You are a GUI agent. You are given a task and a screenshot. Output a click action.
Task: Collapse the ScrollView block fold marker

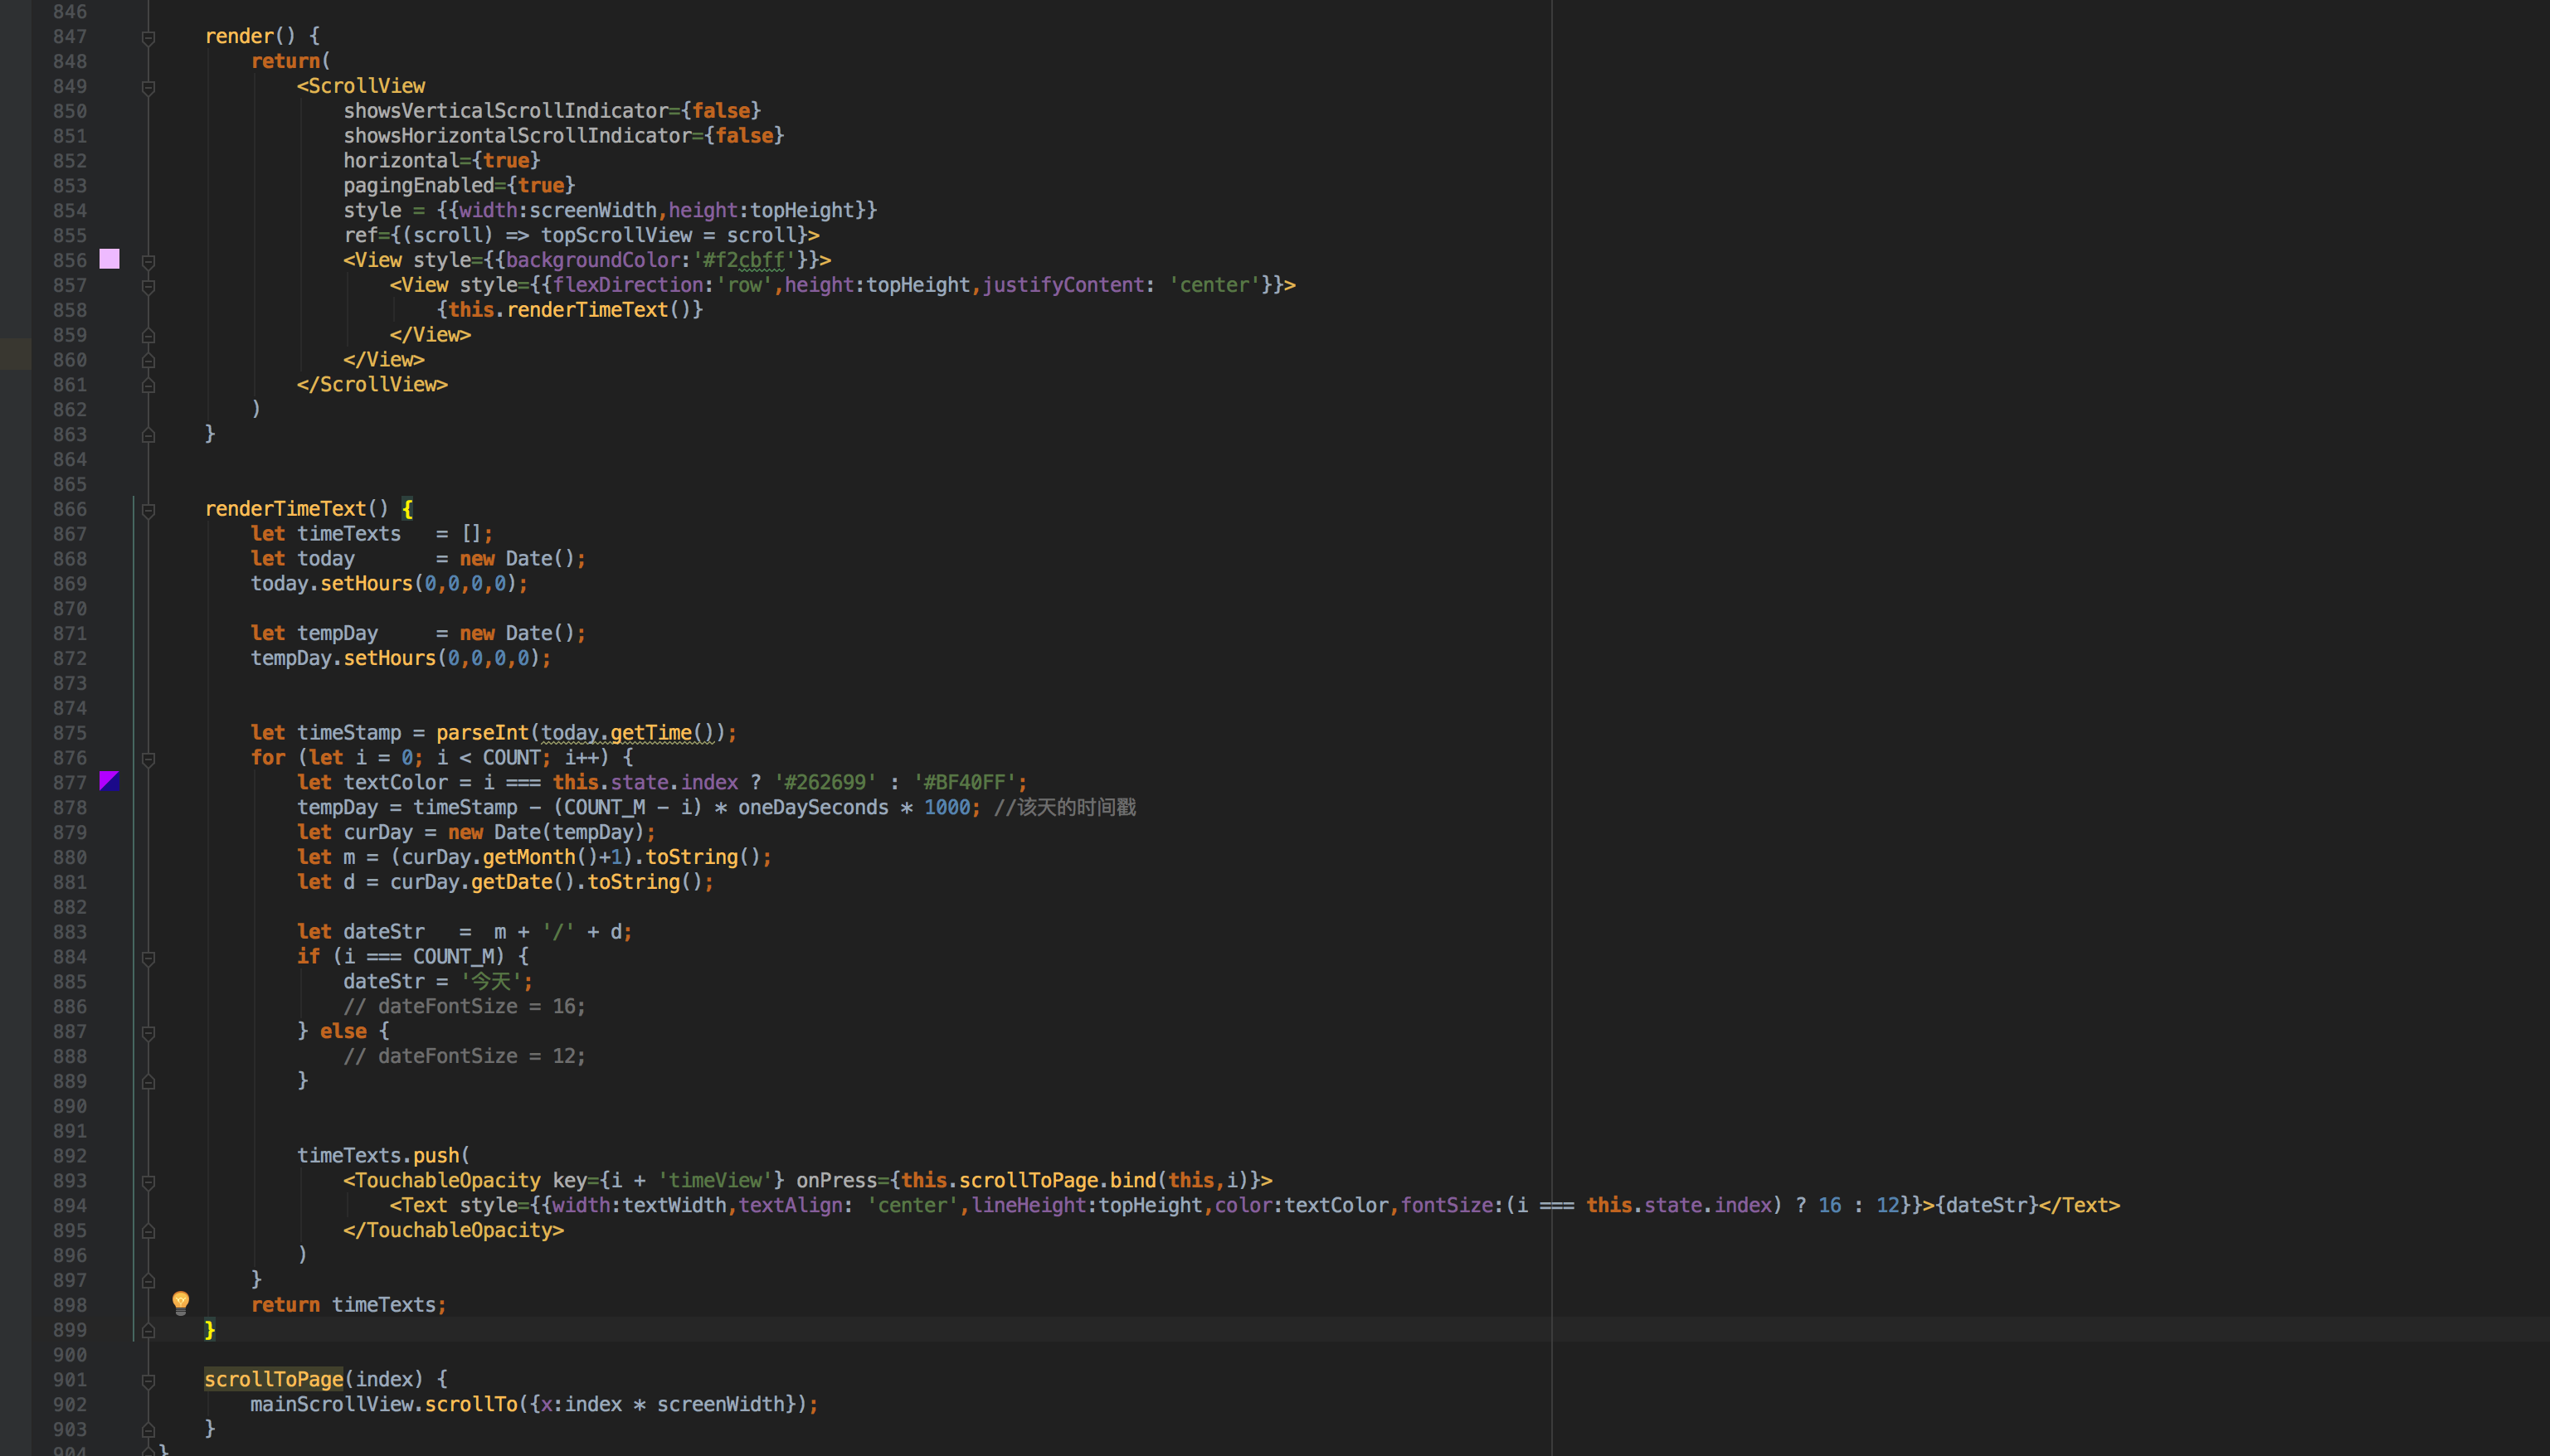[x=149, y=86]
